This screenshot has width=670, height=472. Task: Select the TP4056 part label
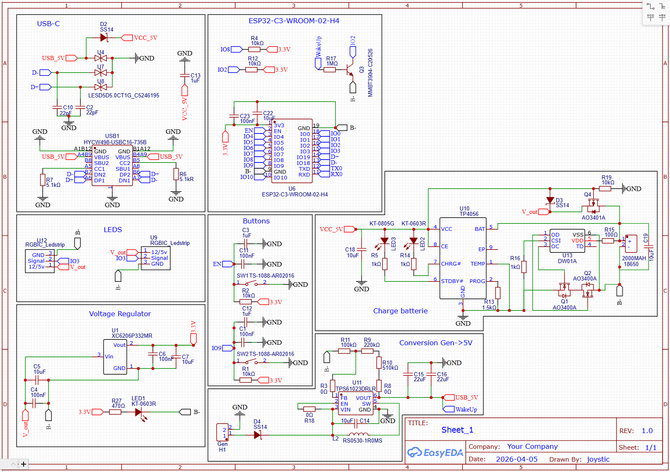469,214
